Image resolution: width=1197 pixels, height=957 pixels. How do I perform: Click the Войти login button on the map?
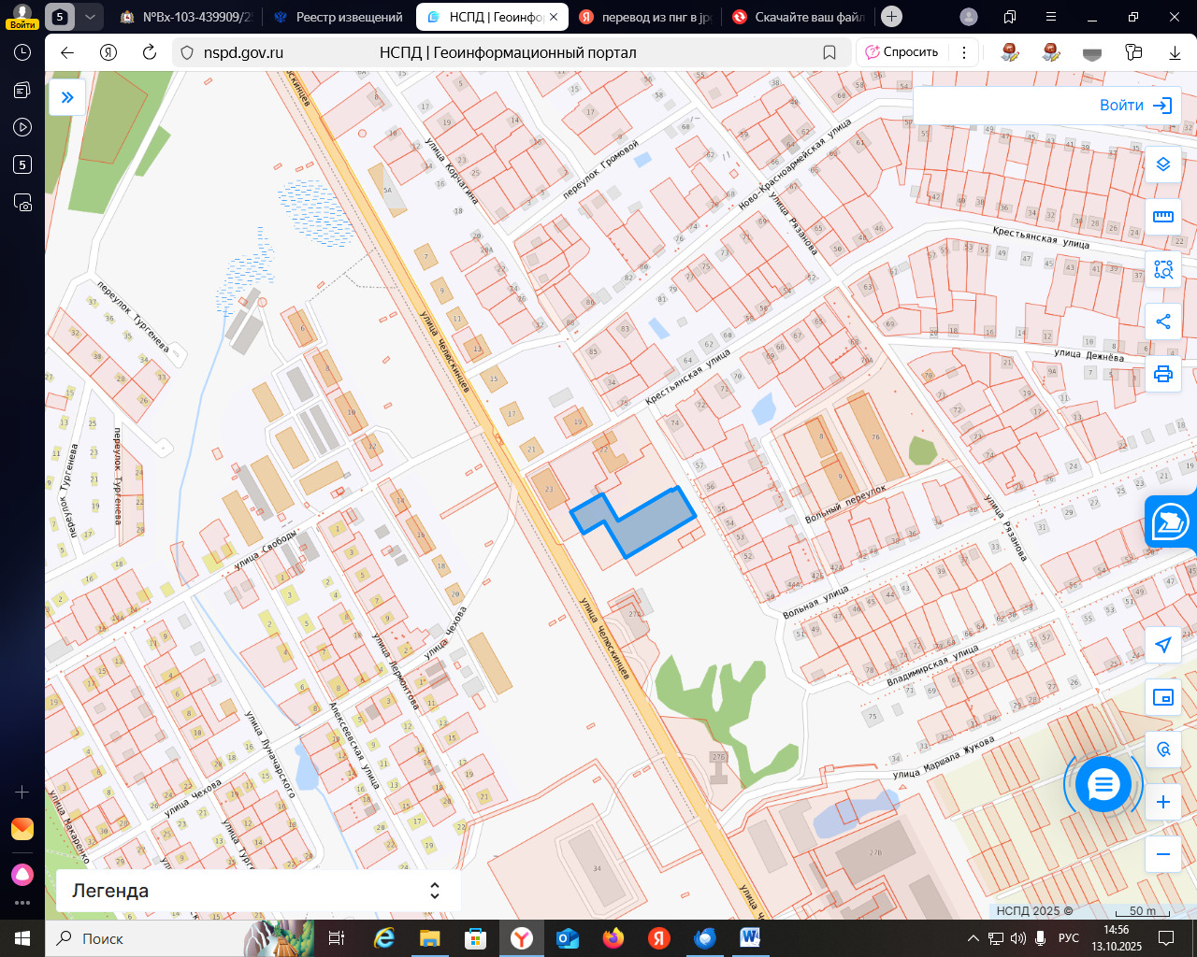(x=1136, y=105)
